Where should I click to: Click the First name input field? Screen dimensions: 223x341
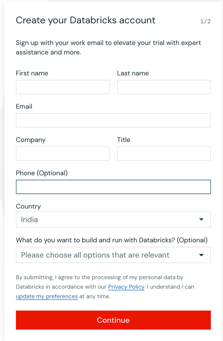tap(62, 87)
